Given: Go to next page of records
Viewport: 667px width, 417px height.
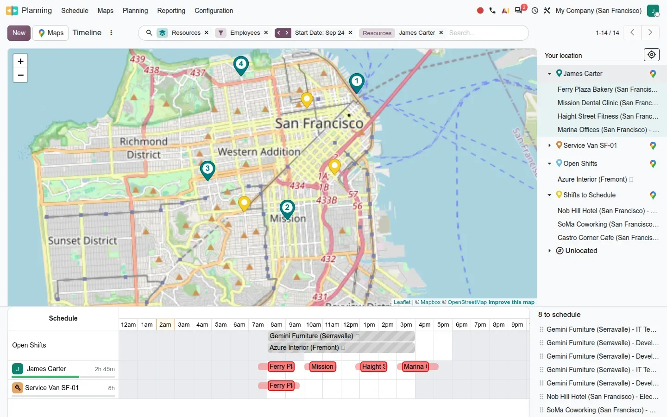Looking at the screenshot, I should [650, 32].
